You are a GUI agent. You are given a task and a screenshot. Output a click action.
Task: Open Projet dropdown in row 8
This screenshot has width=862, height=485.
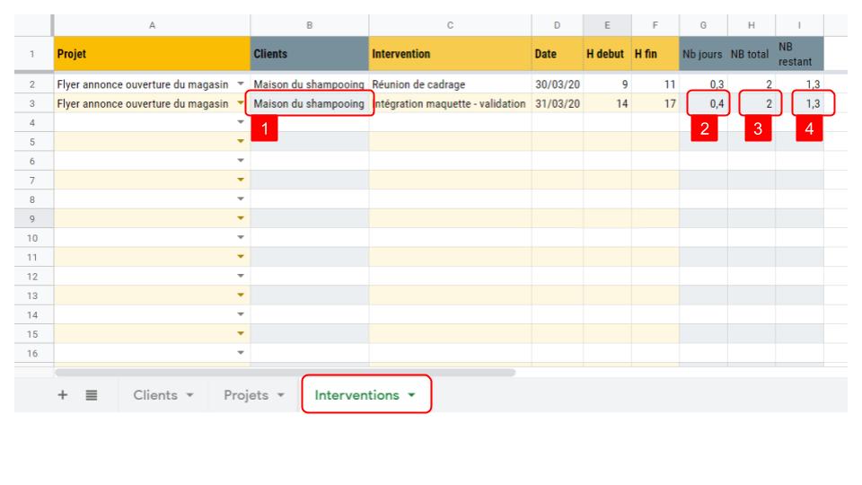pyautogui.click(x=241, y=199)
